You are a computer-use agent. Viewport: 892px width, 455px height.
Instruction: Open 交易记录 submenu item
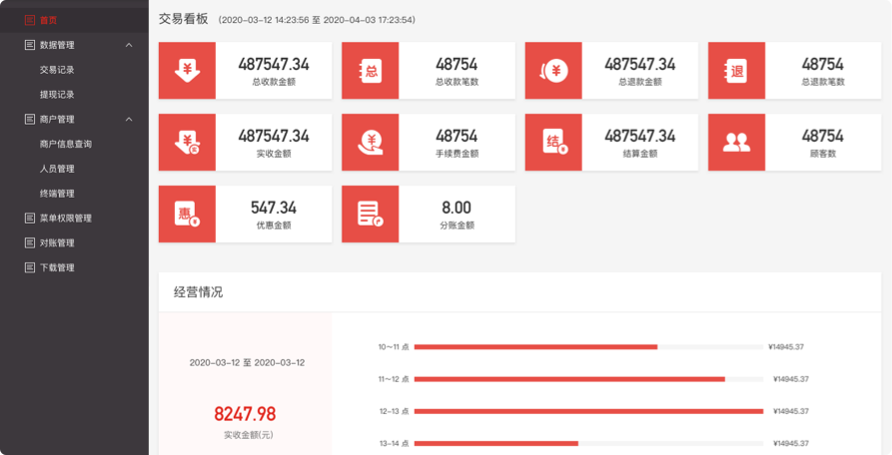point(57,70)
